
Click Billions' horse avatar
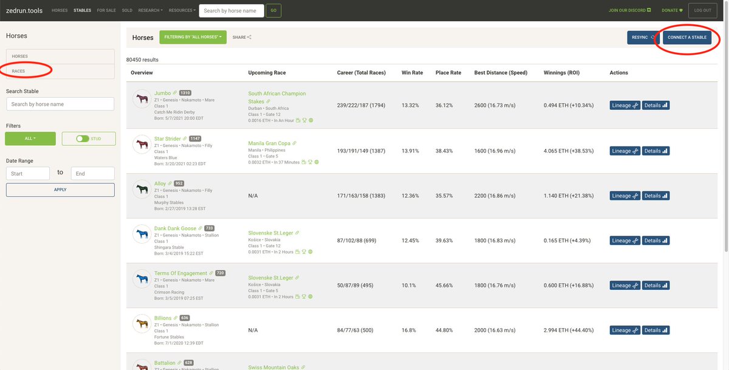[142, 324]
